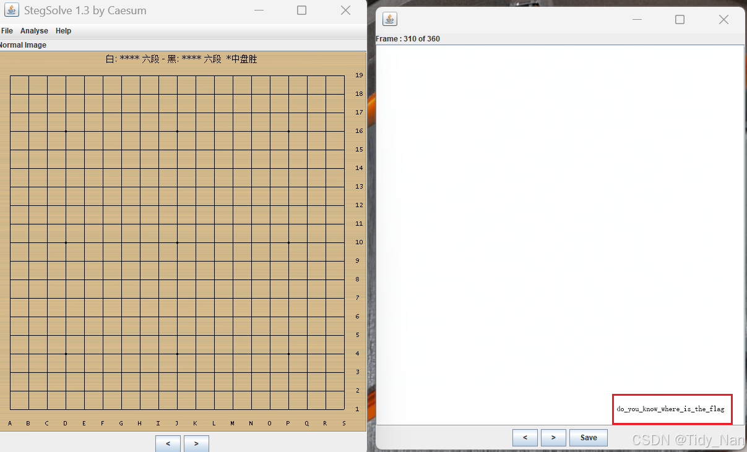This screenshot has width=747, height=452.
Task: Click the 'Normal Image' label
Action: [x=22, y=45]
